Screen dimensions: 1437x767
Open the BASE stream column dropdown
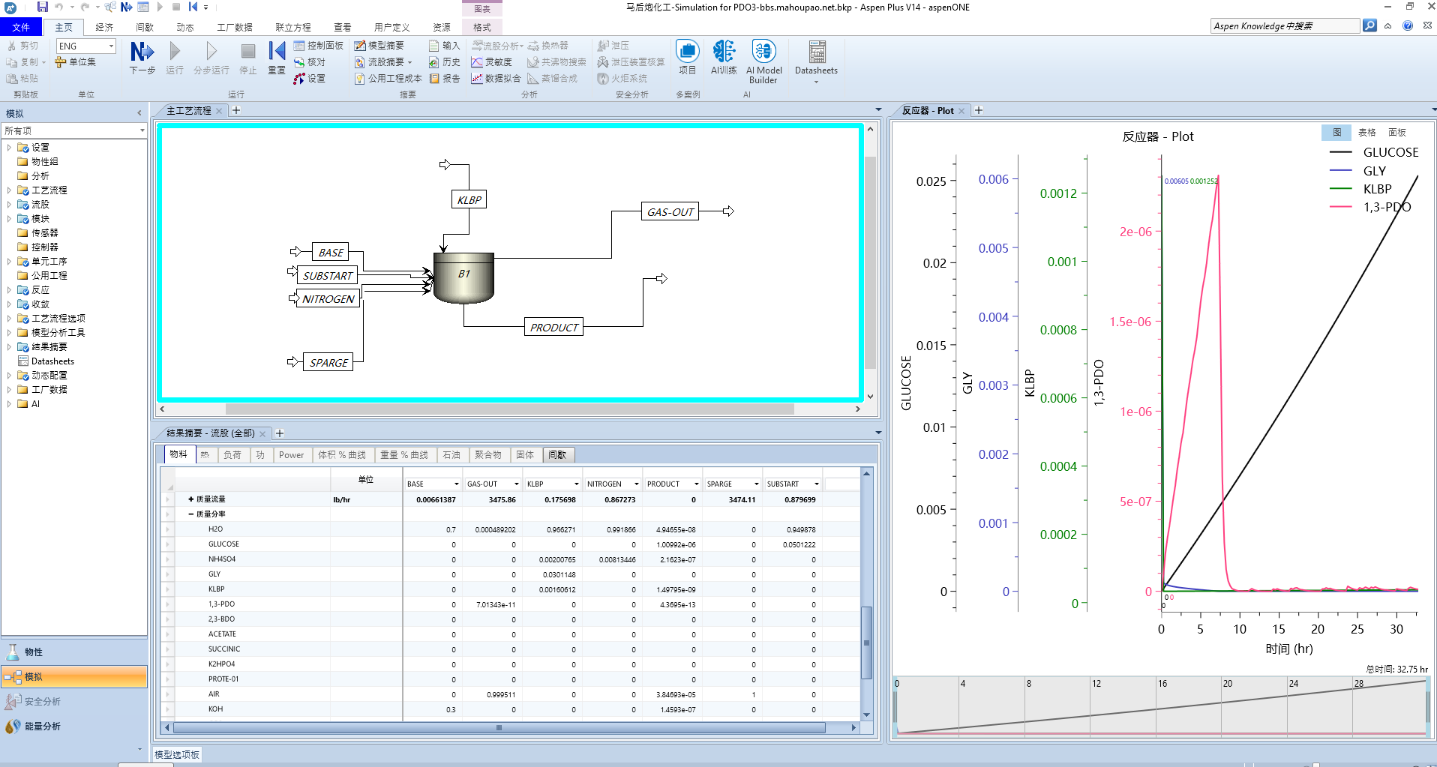tap(455, 484)
